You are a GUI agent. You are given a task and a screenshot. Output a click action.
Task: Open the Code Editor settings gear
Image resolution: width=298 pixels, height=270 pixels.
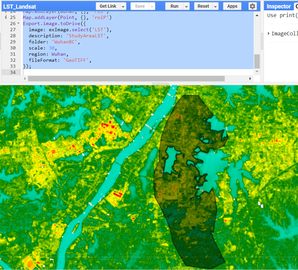point(252,6)
